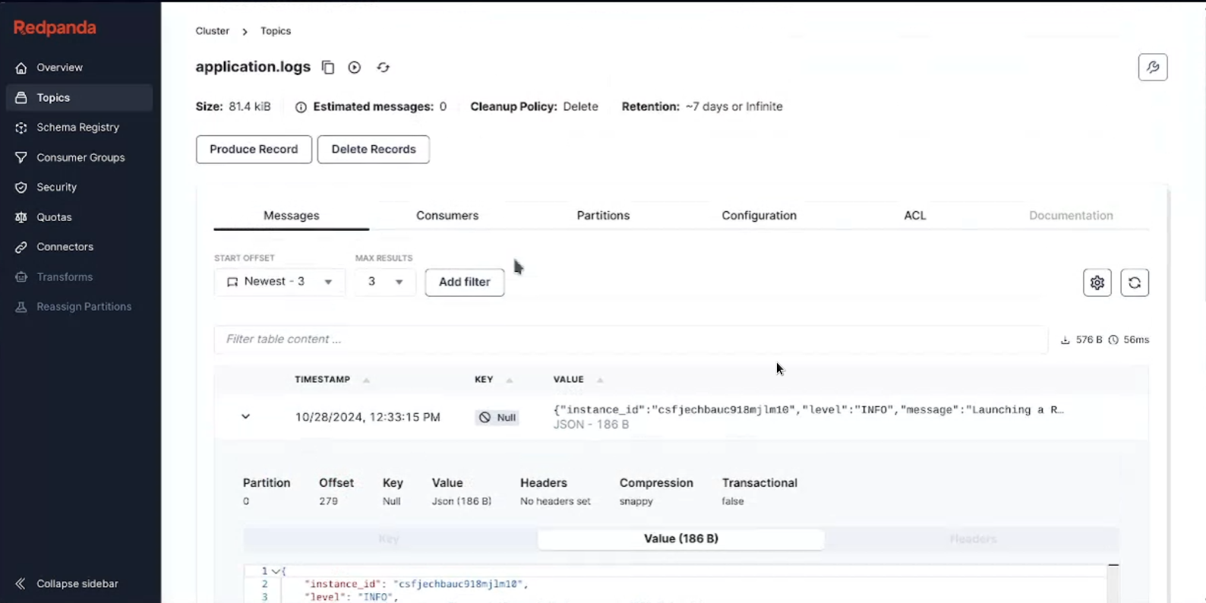Fold the JSON object on code line 1
This screenshot has height=603, width=1206.
(276, 571)
